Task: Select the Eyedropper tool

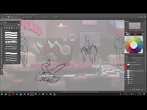Action: coord(2,36)
